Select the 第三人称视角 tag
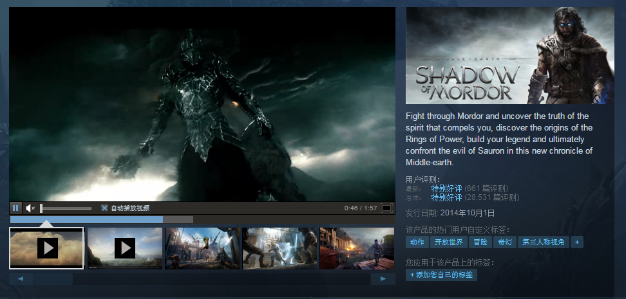The image size is (626, 299). coord(543,242)
